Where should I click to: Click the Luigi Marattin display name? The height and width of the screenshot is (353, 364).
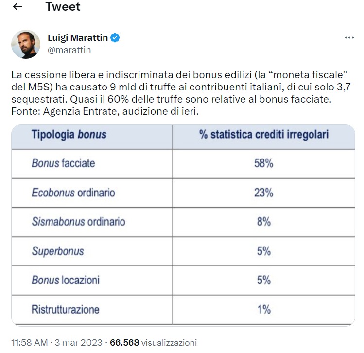pyautogui.click(x=78, y=37)
